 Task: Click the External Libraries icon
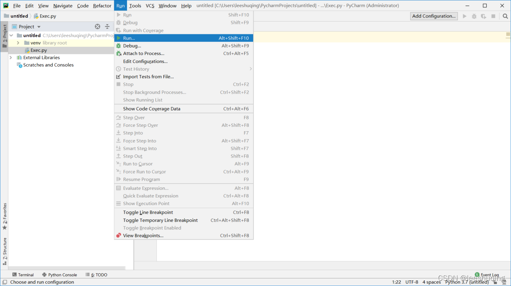pyautogui.click(x=19, y=57)
